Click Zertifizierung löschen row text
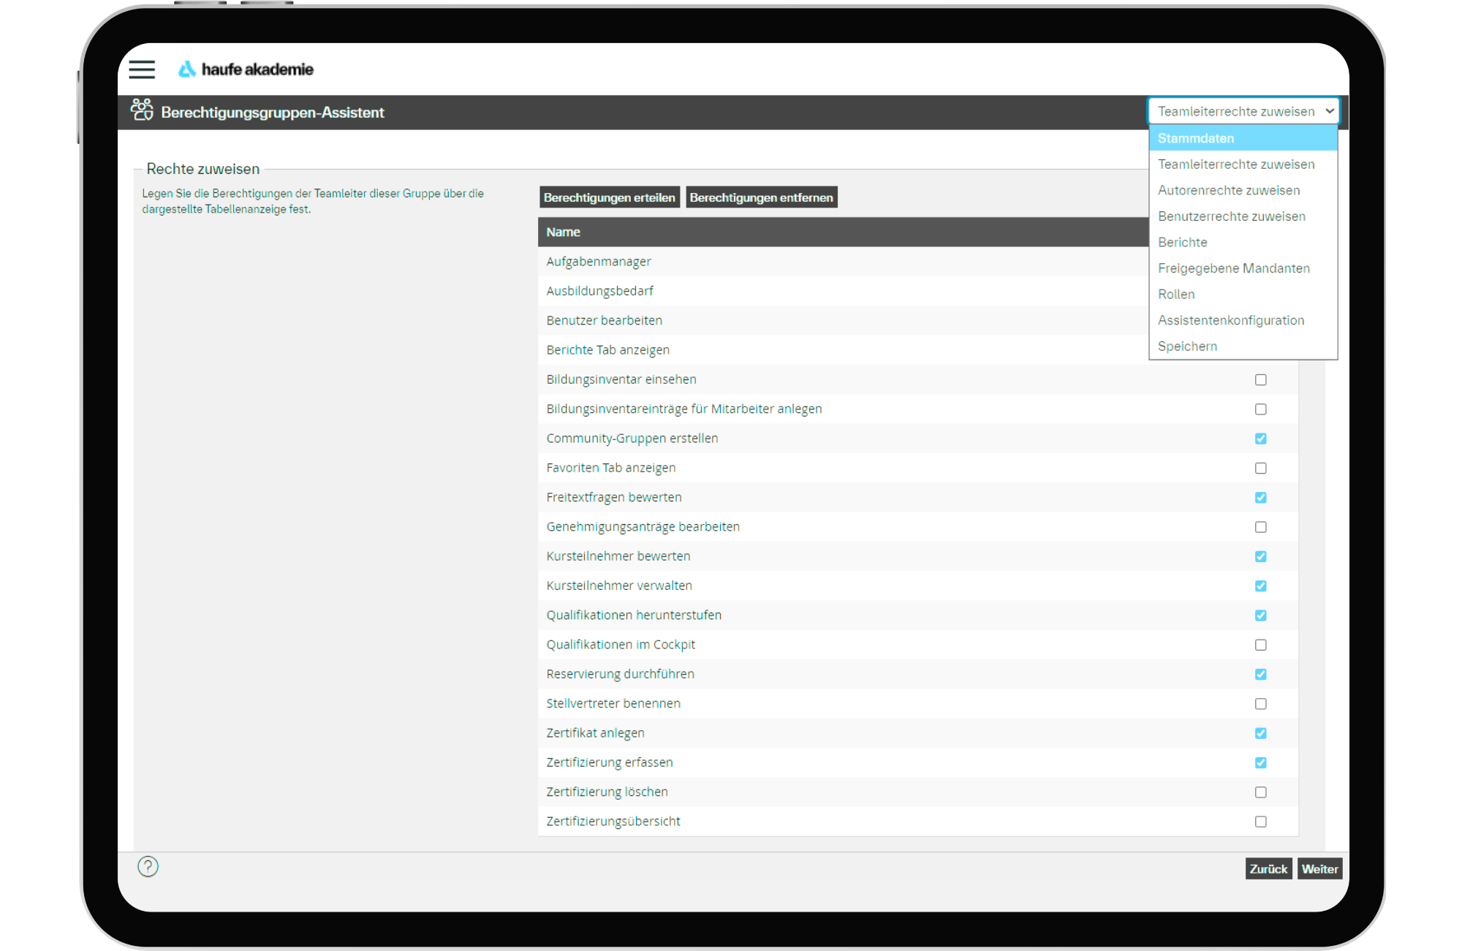This screenshot has height=951, width=1462. 607,792
